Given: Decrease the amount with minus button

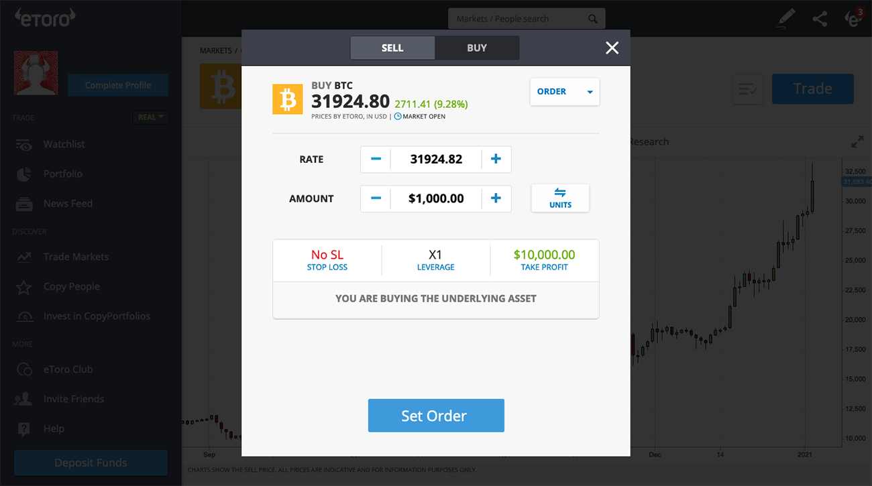Looking at the screenshot, I should (x=376, y=198).
